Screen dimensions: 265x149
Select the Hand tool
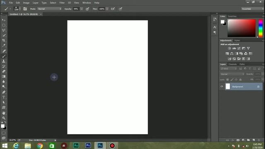[4, 113]
